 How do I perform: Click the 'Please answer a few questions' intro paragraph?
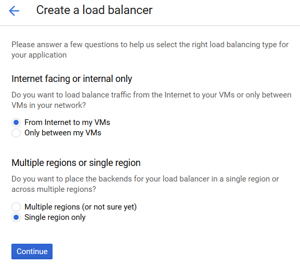coord(150,50)
